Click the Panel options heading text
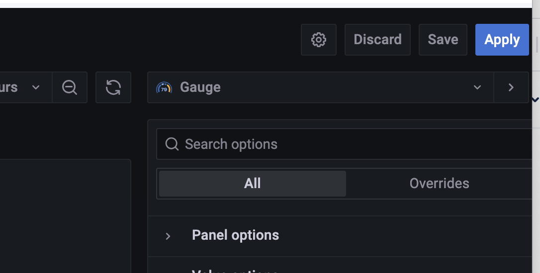The height and width of the screenshot is (273, 540). (x=236, y=235)
